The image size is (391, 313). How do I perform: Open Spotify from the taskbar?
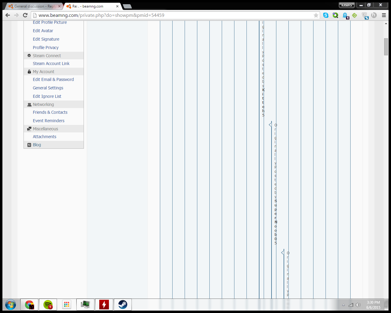48,305
